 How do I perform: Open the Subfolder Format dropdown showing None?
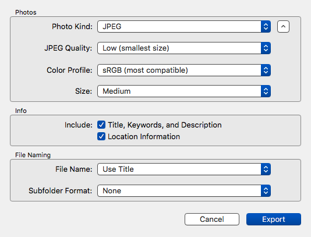(184, 191)
